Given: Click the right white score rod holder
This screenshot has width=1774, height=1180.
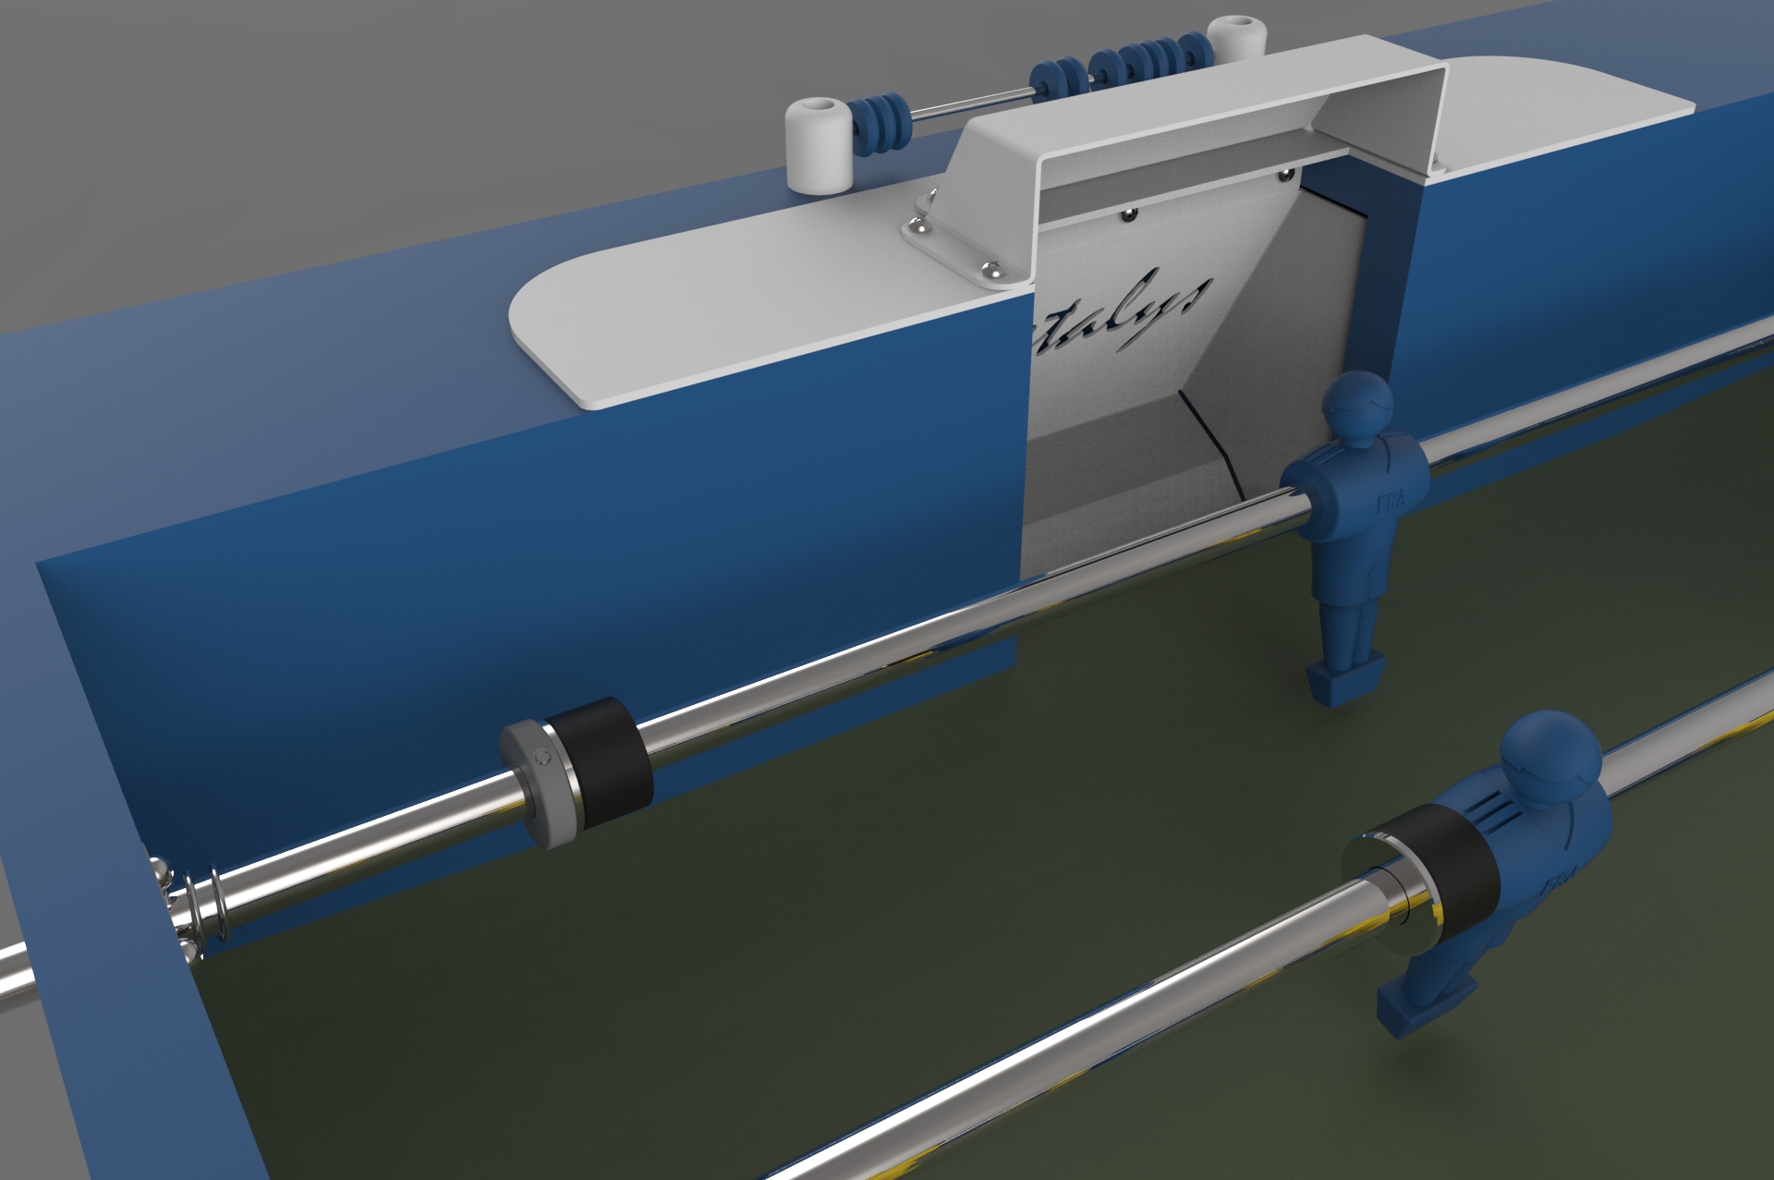Looking at the screenshot, I should tap(1236, 42).
